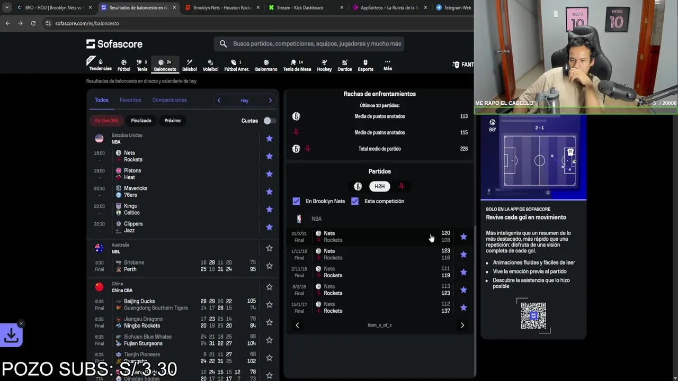Open the Esports section
The width and height of the screenshot is (678, 381).
pyautogui.click(x=365, y=65)
